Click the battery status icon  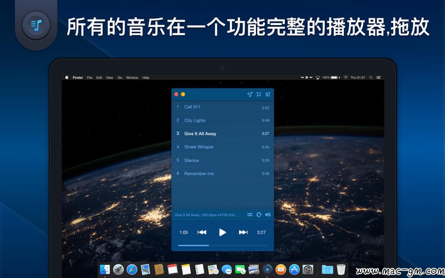[x=335, y=77]
